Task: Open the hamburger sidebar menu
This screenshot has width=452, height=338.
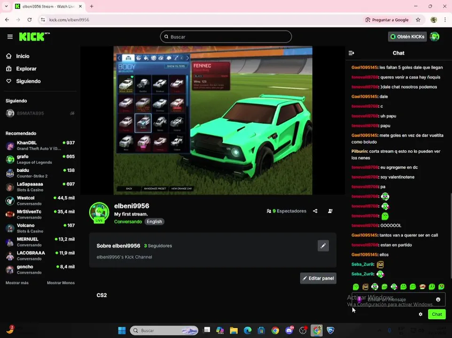Action: point(10,37)
